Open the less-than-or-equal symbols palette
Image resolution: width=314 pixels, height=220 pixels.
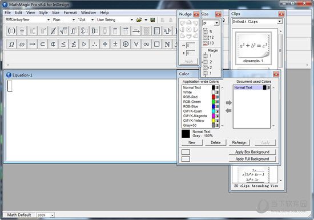63,44
